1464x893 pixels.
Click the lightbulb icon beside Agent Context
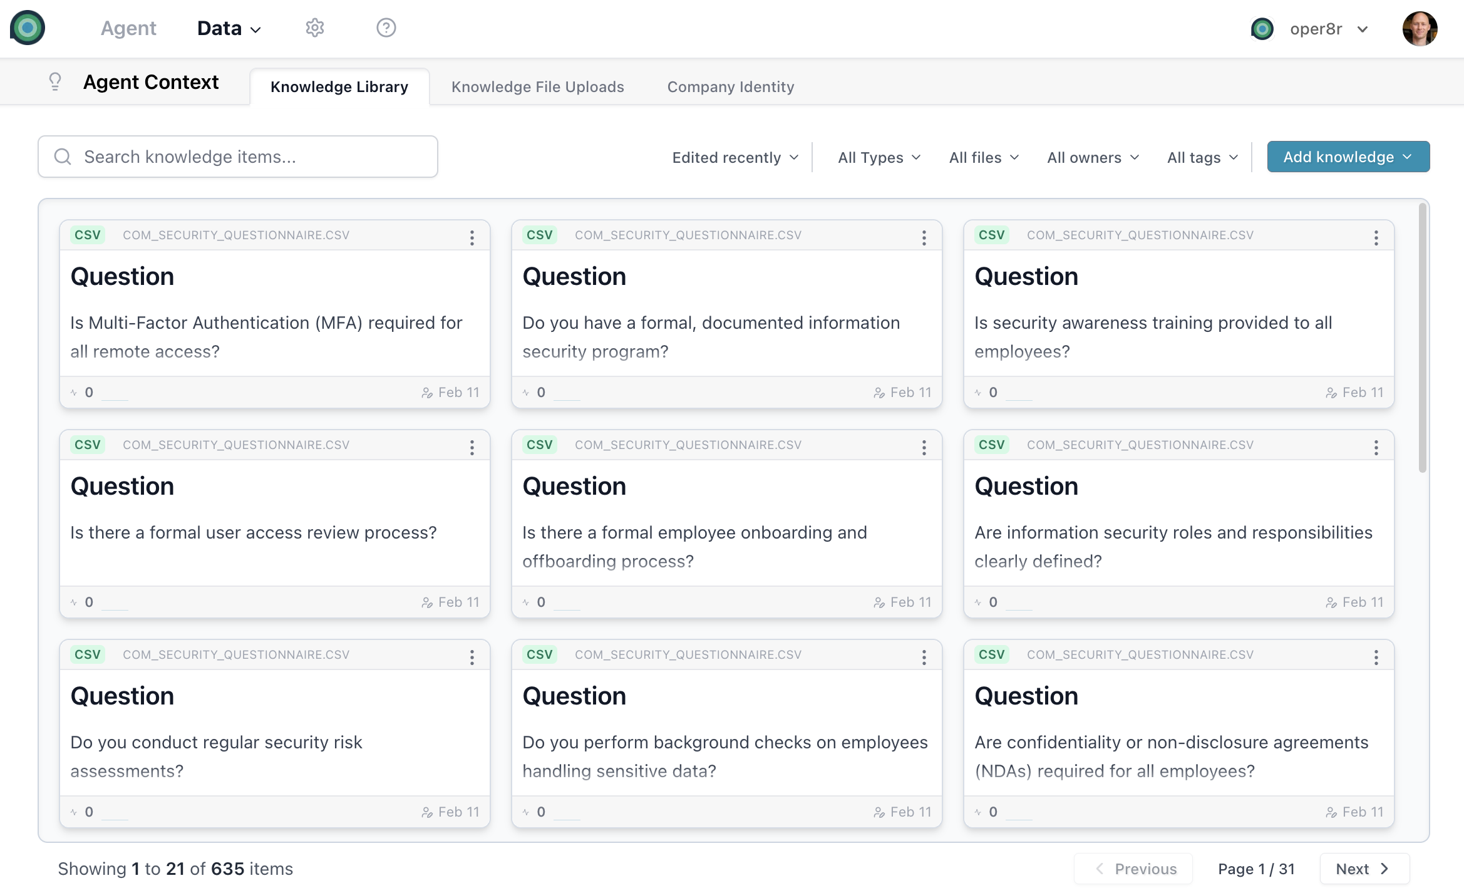[x=56, y=82]
